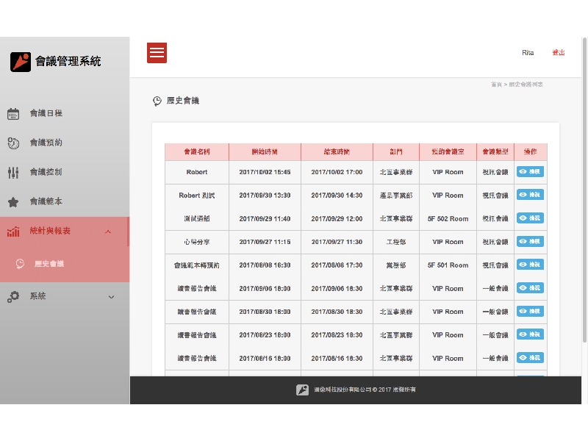Select 歷史會議 in the sidebar submenu
The width and height of the screenshot is (588, 441).
pos(49,264)
